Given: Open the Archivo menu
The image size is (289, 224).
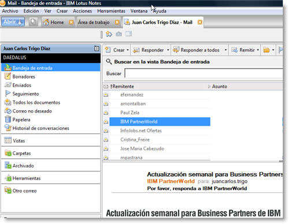Looking at the screenshot, I should pyautogui.click(x=10, y=11).
